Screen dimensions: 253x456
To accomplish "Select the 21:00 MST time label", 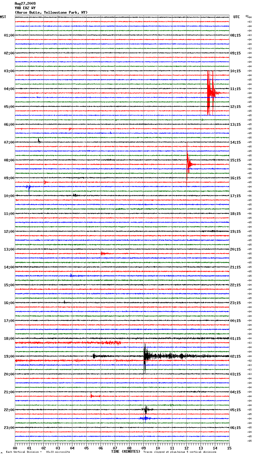I will tap(9, 392).
